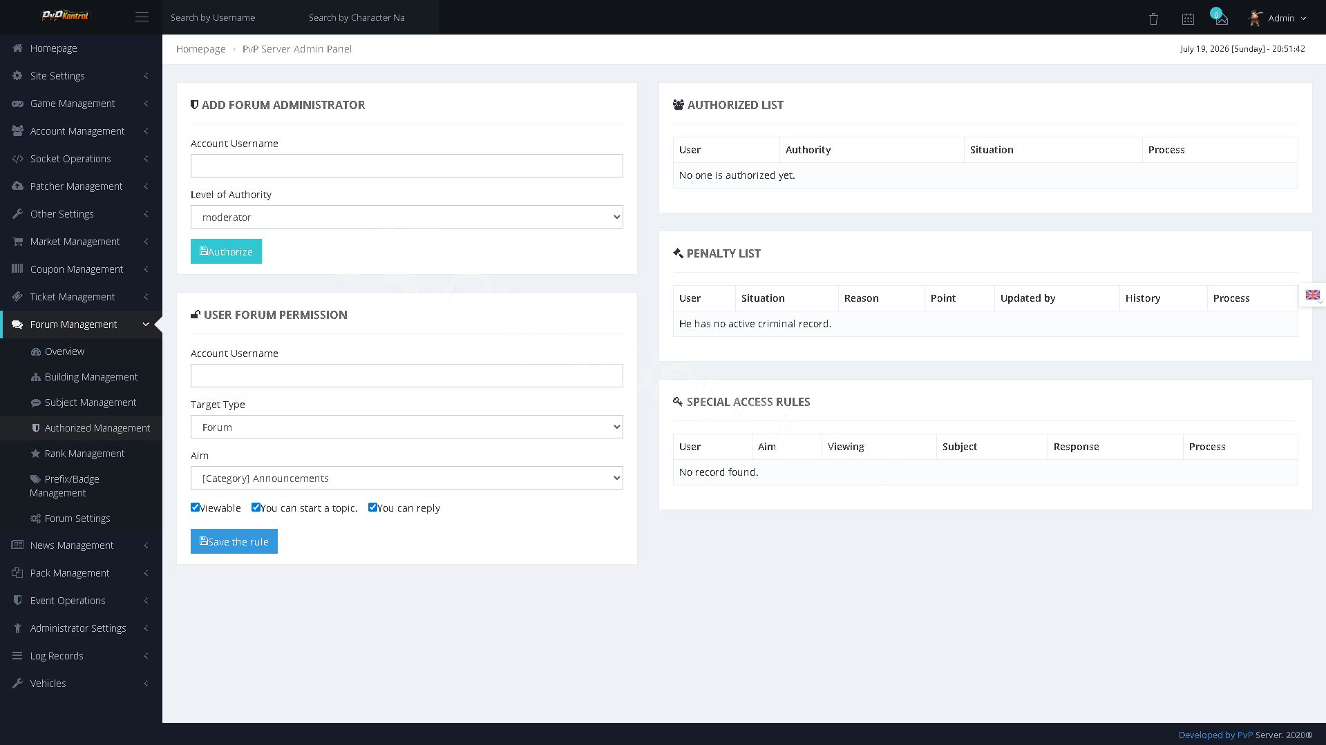The height and width of the screenshot is (745, 1326).
Task: Expand the Market Management menu
Action: (x=81, y=242)
